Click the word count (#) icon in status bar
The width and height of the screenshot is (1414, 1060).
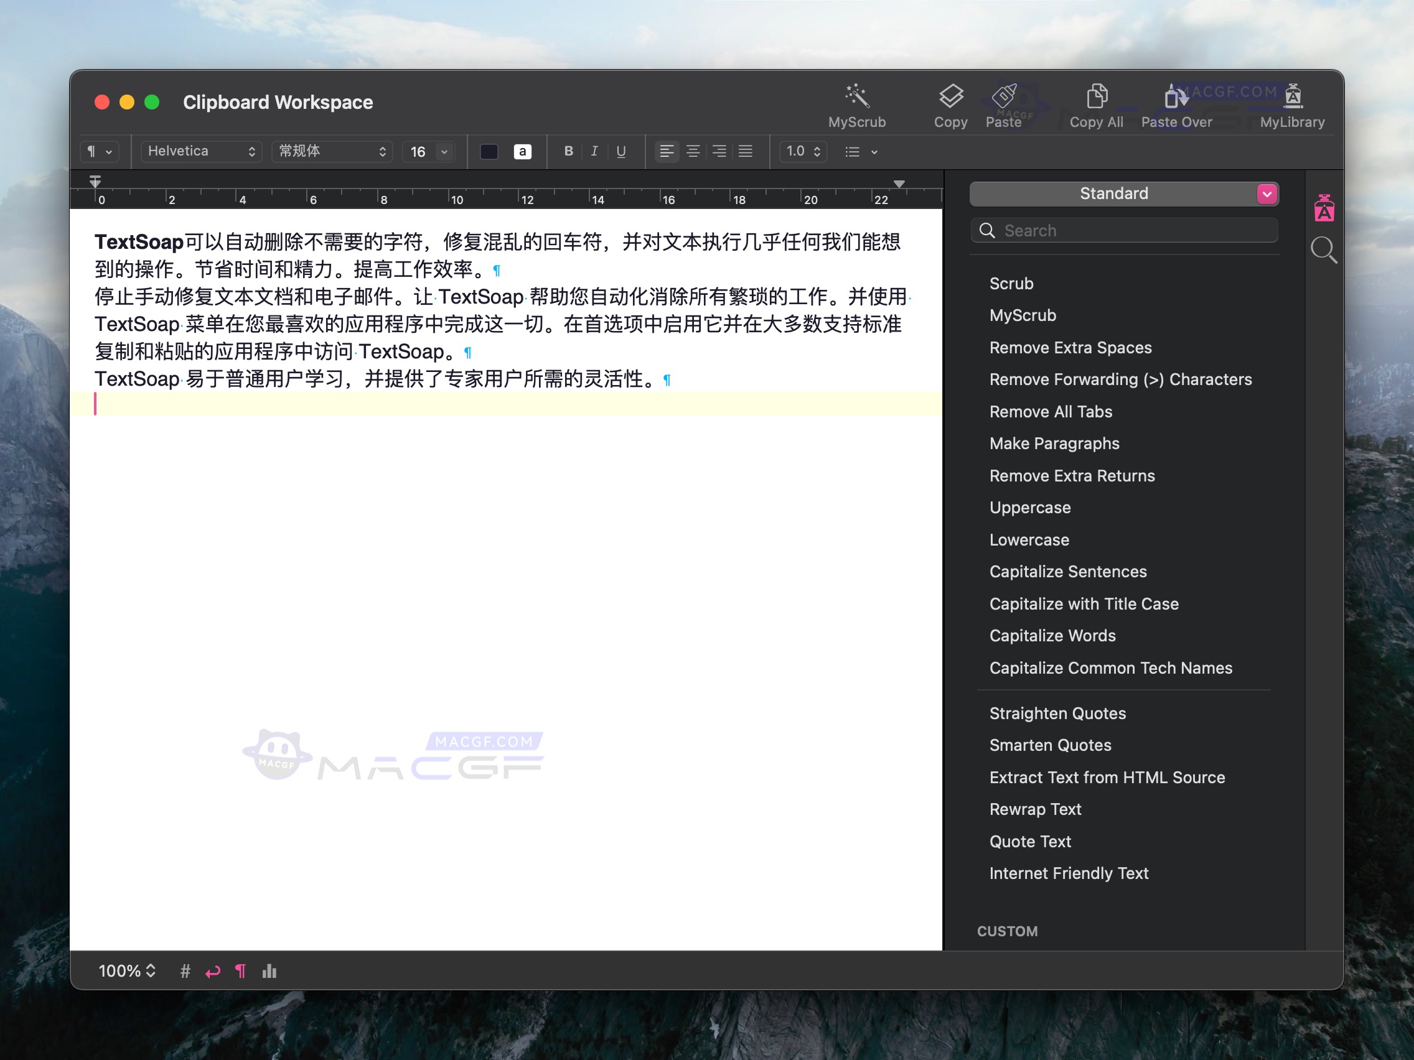(x=185, y=971)
